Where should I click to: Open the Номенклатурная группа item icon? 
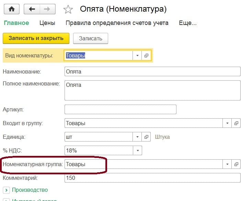[236, 164]
